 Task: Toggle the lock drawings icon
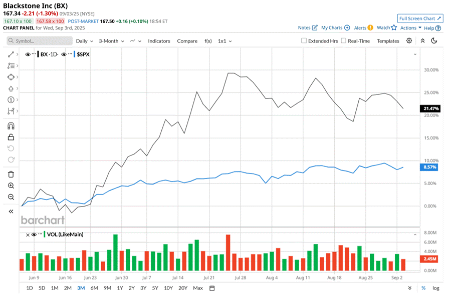(11, 137)
